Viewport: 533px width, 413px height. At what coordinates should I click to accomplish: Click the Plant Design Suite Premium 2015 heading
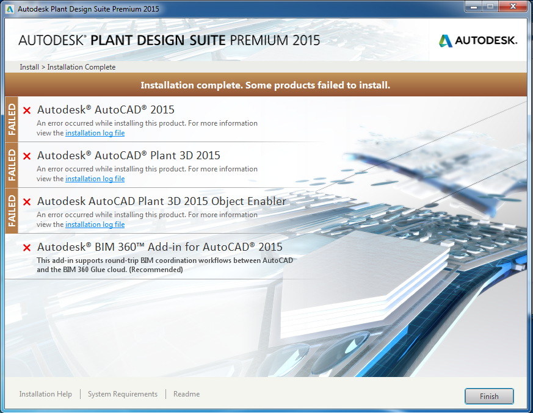pyautogui.click(x=169, y=40)
